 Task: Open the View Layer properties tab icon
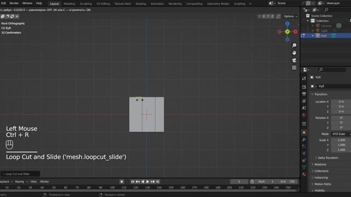(304, 101)
